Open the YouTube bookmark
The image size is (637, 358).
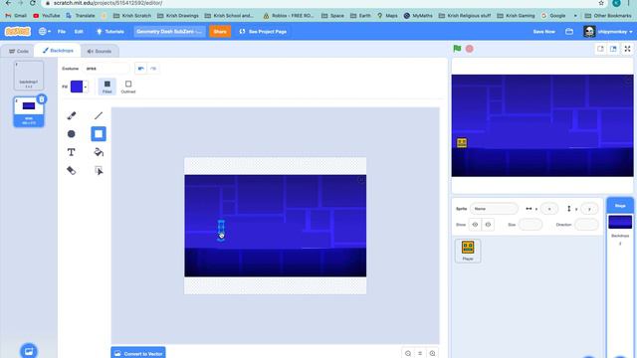coord(47,16)
